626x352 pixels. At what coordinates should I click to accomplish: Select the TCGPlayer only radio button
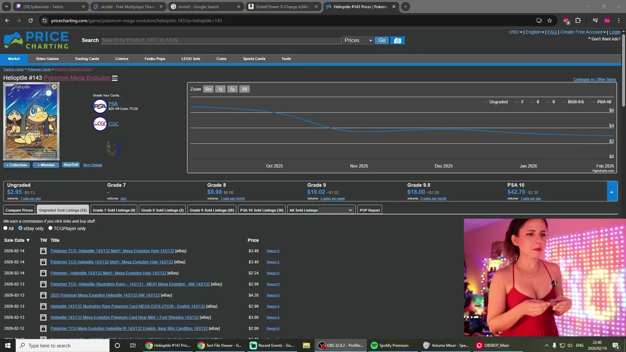pyautogui.click(x=50, y=228)
